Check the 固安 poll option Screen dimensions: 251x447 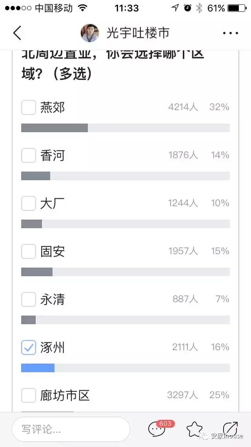click(28, 251)
